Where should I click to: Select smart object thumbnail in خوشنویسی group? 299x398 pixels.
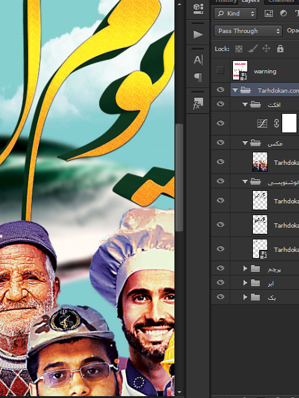point(260,249)
